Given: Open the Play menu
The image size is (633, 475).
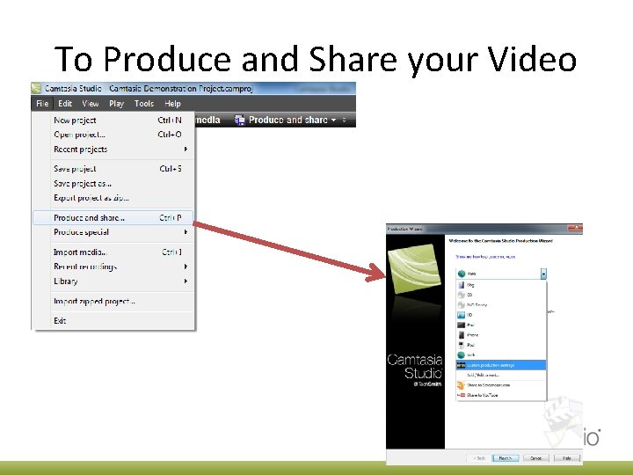Looking at the screenshot, I should tap(117, 104).
